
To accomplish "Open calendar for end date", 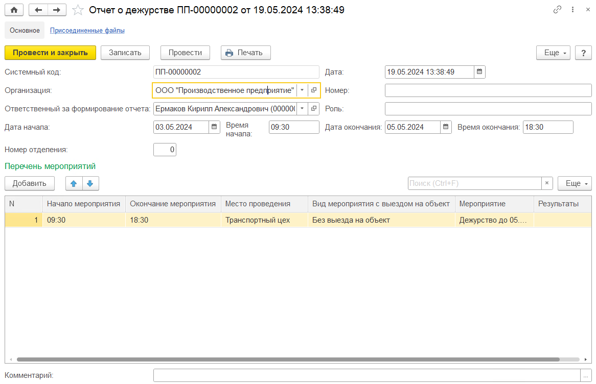I will coord(446,127).
